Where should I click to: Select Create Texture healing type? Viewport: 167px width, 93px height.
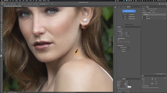pos(29,4)
